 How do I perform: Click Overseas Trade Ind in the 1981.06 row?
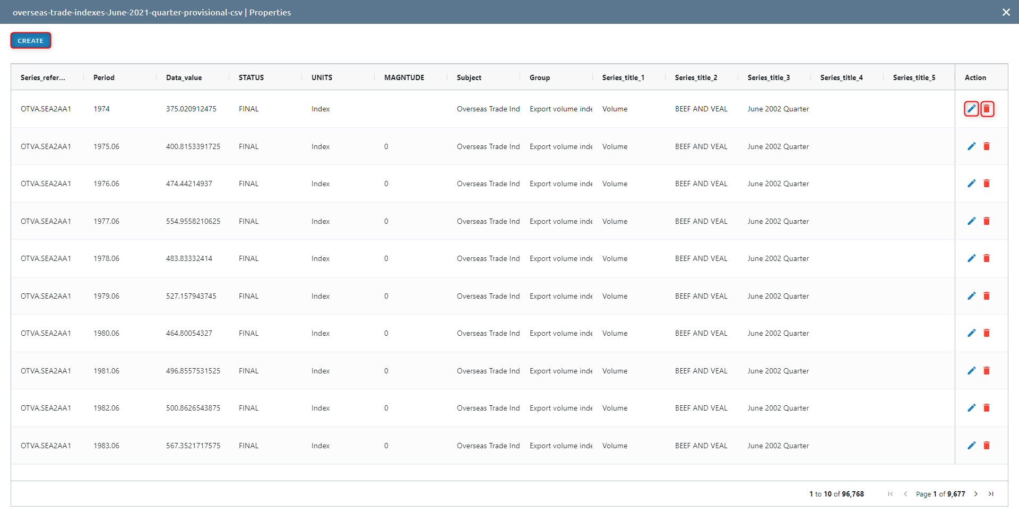tap(488, 371)
